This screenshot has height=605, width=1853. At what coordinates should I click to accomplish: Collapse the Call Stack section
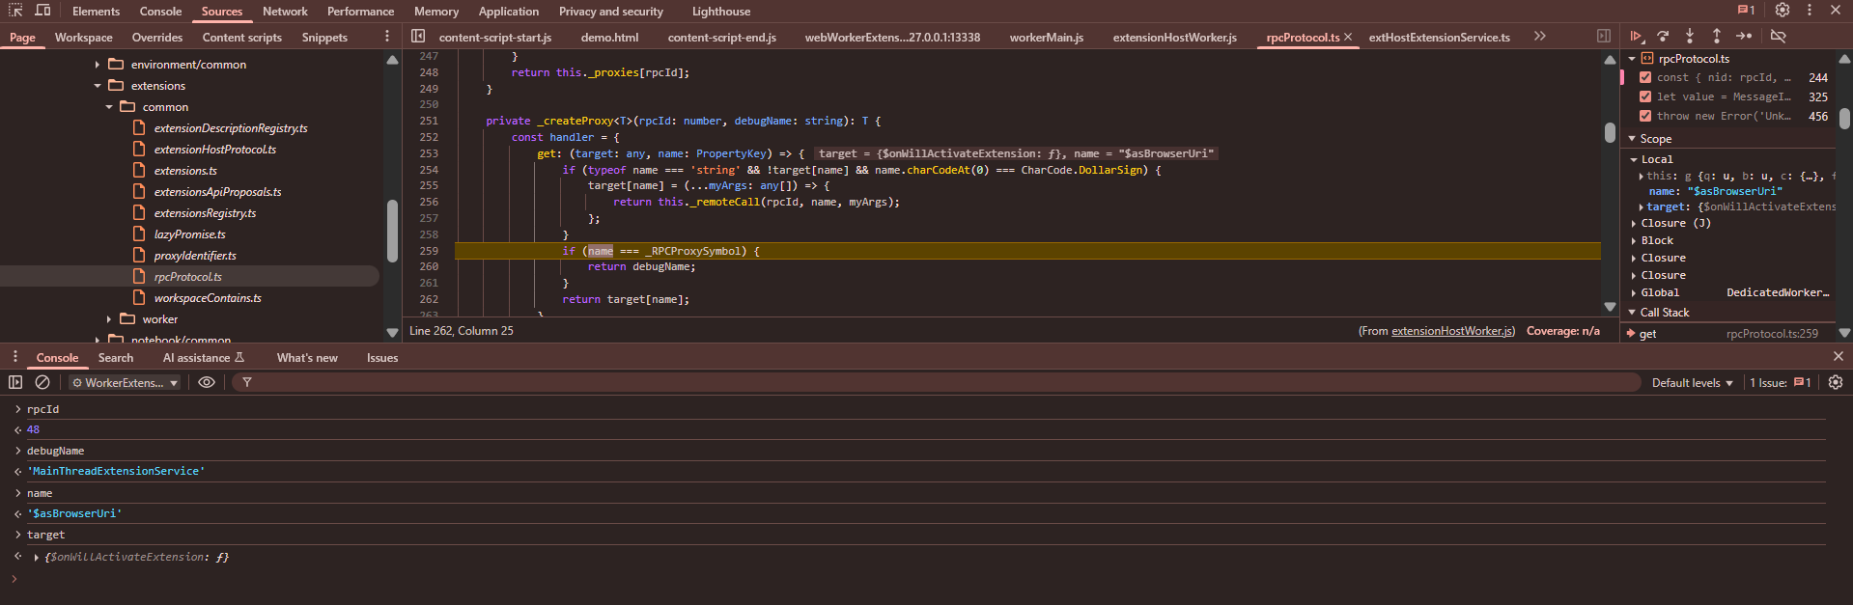pos(1633,313)
